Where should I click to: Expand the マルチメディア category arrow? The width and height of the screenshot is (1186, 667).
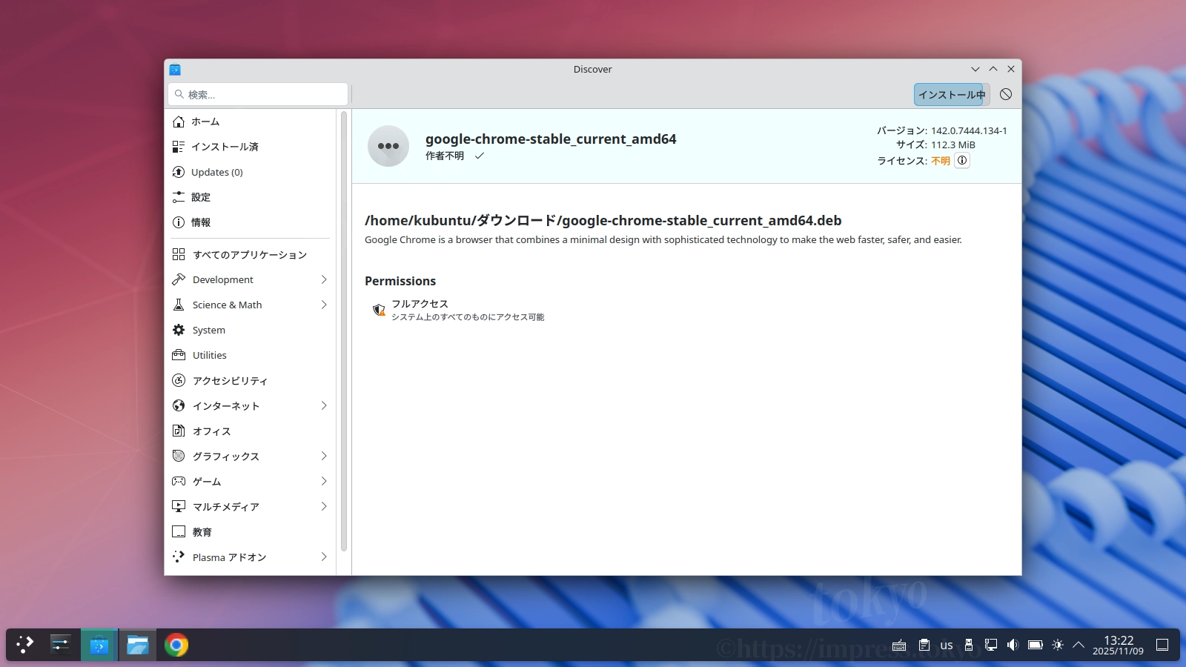pyautogui.click(x=324, y=506)
